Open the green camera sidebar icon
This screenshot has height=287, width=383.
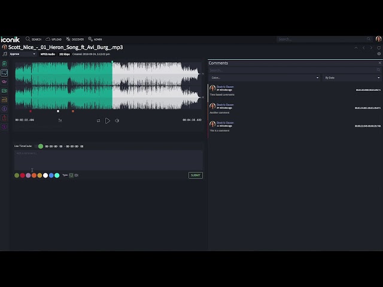[x=4, y=91]
